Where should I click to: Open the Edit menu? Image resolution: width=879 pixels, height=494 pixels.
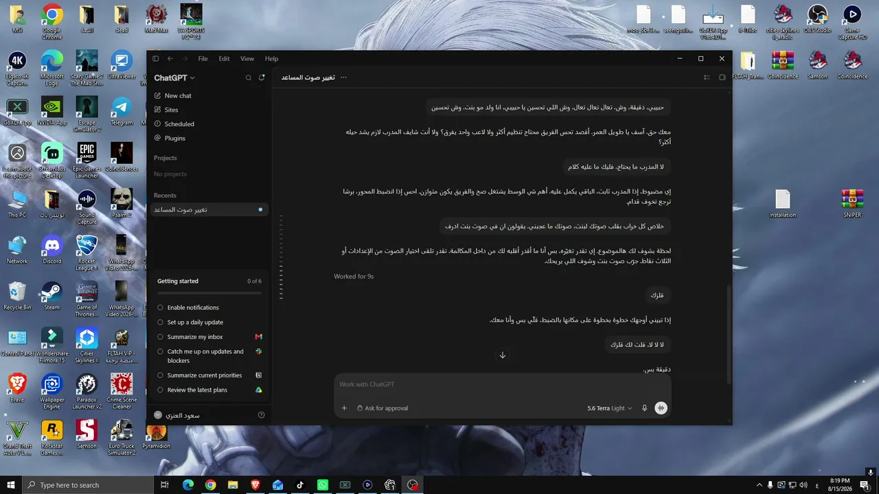(x=224, y=59)
